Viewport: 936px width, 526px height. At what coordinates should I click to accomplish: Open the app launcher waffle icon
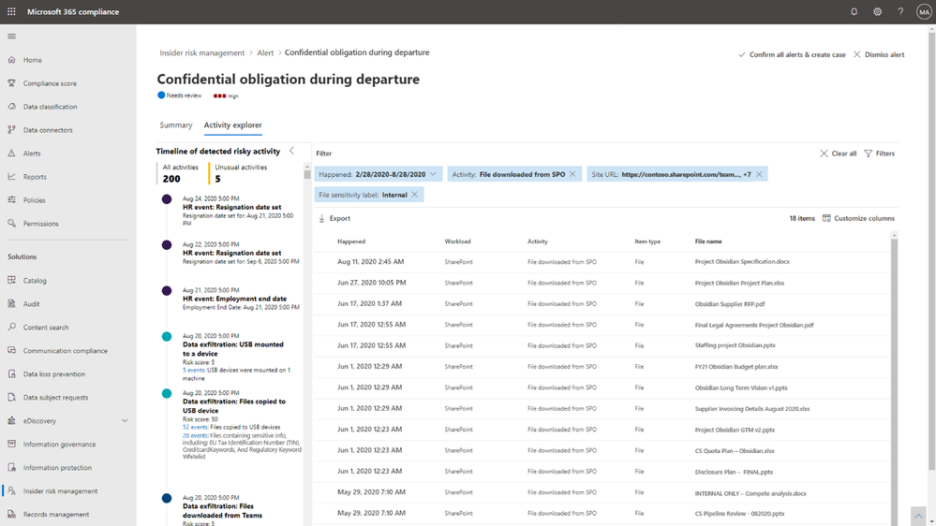tap(11, 11)
